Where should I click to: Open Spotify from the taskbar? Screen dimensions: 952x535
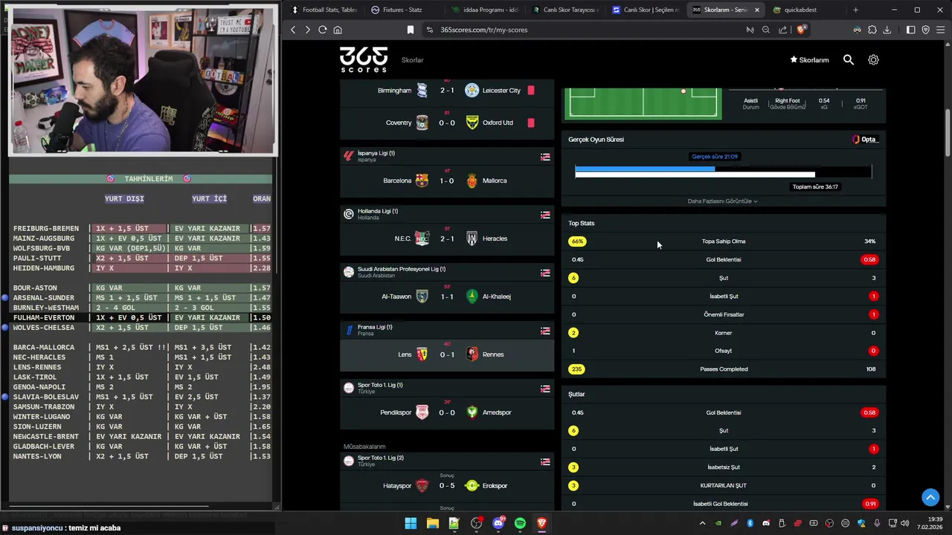click(520, 523)
